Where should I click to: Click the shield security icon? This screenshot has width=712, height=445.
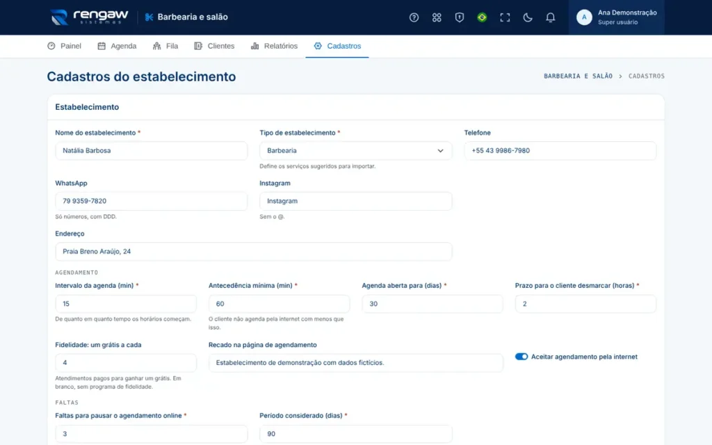coord(459,17)
